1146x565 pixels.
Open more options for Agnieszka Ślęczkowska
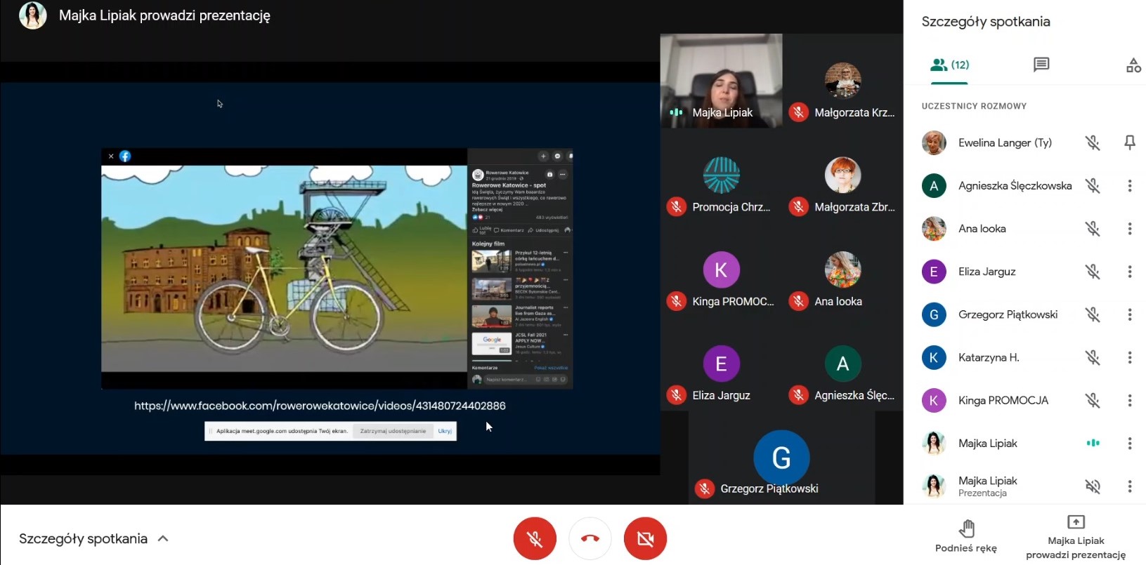pos(1130,185)
